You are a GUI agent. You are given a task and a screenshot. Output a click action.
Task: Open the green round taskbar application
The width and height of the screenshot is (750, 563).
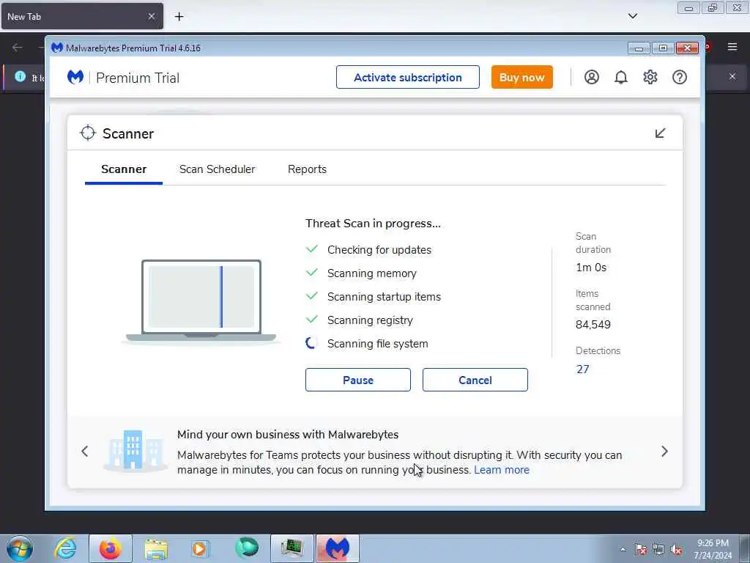click(247, 548)
